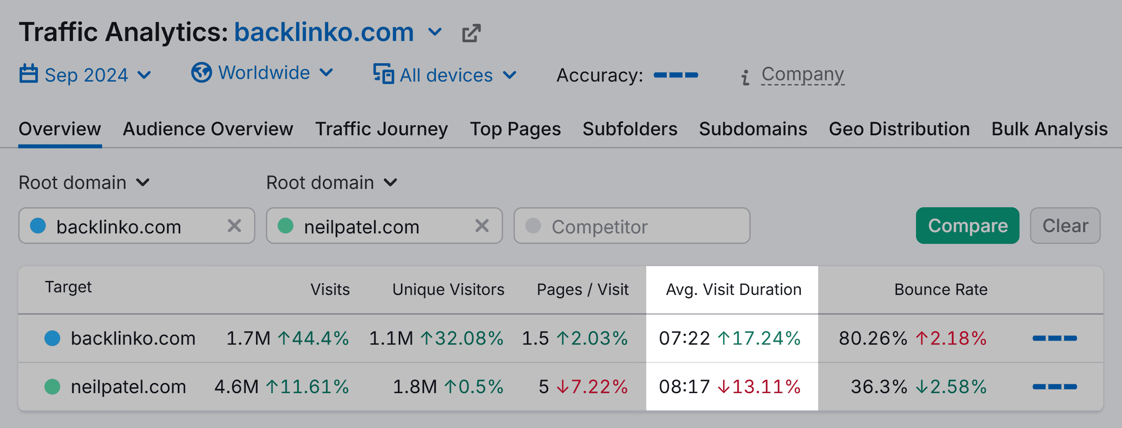Click the green Compare button
Screen dimensions: 1122x428
[x=968, y=226]
